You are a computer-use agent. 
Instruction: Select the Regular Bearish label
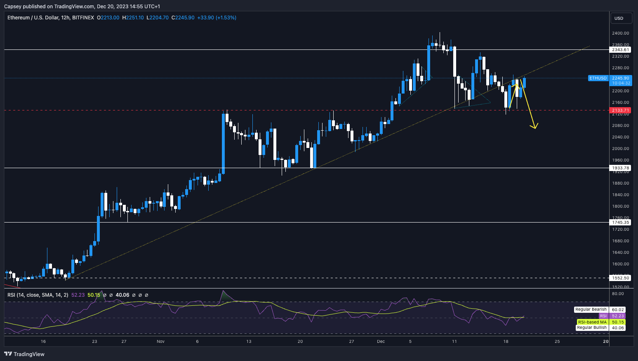591,309
